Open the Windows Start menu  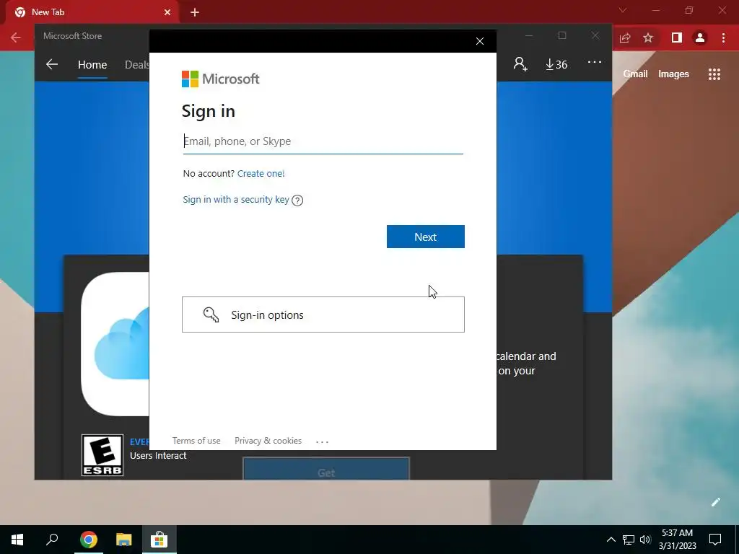(17, 540)
